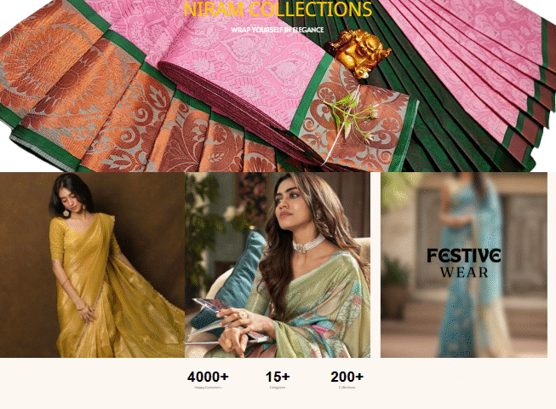Viewport: 556px width, 409px height.
Task: Select the green floral saree woman image
Action: click(x=278, y=265)
